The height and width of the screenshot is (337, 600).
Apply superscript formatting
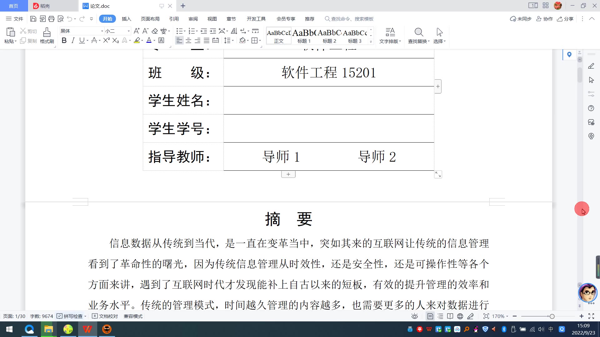[x=106, y=40]
